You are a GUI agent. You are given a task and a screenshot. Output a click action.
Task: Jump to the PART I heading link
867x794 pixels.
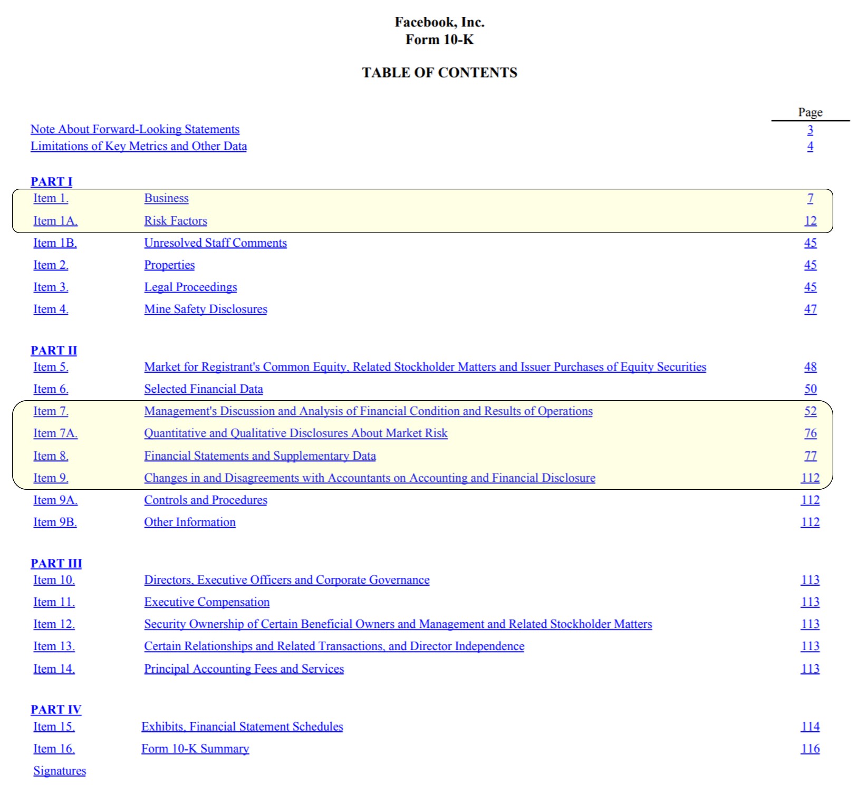pos(52,181)
